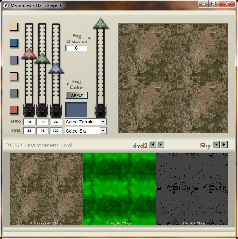Click the blue RGB field showing 122
This screenshot has height=239, width=238.
click(56, 131)
